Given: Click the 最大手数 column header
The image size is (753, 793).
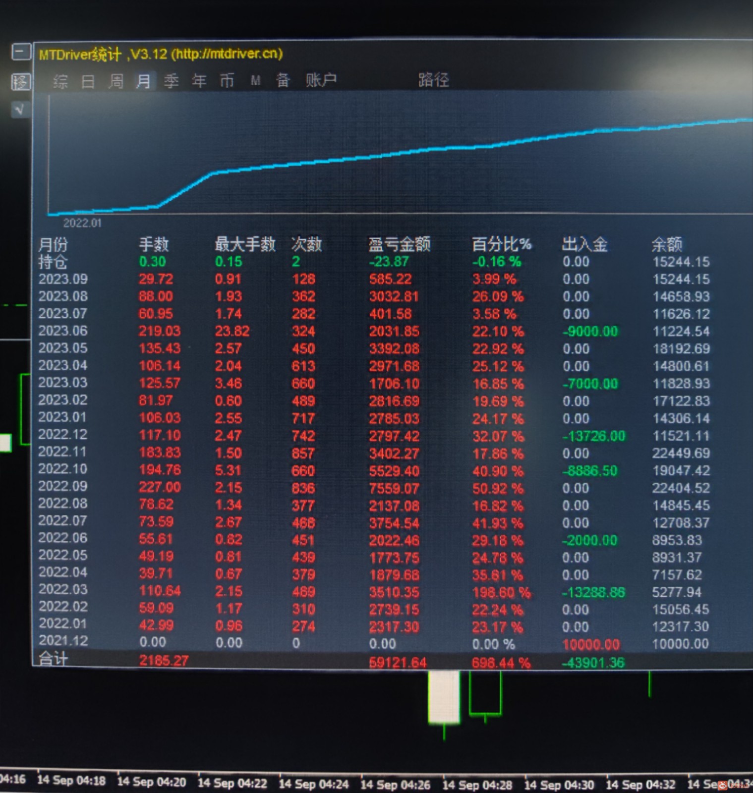Looking at the screenshot, I should [x=245, y=244].
